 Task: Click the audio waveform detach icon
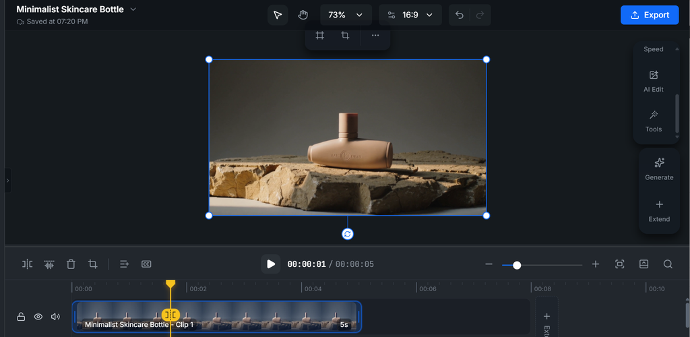coord(49,264)
